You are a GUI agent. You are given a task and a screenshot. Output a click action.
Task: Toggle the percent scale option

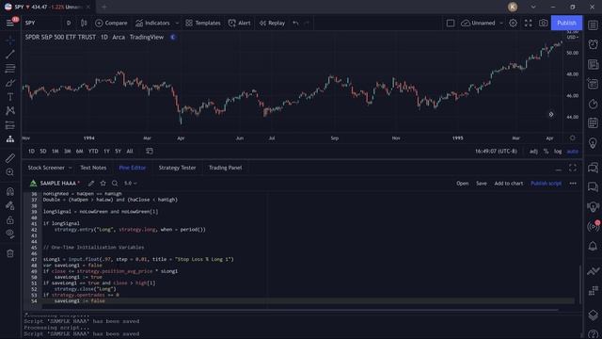(x=546, y=152)
